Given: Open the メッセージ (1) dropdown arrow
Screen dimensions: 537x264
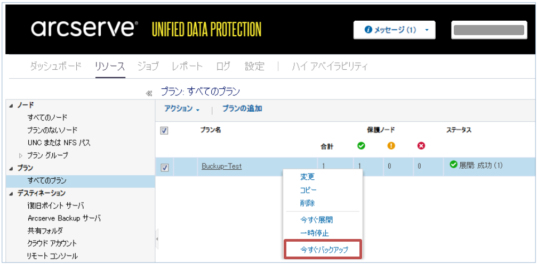Looking at the screenshot, I should [427, 30].
